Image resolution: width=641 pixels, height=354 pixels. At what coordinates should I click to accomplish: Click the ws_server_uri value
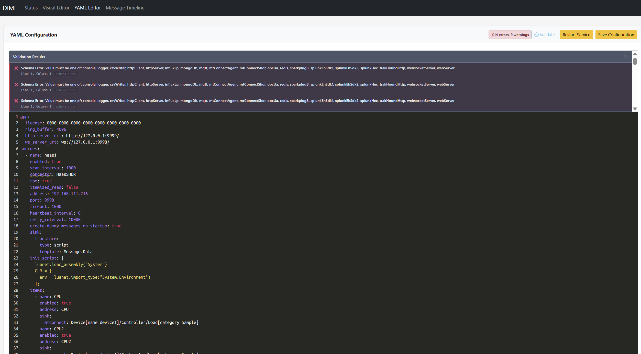tap(85, 142)
